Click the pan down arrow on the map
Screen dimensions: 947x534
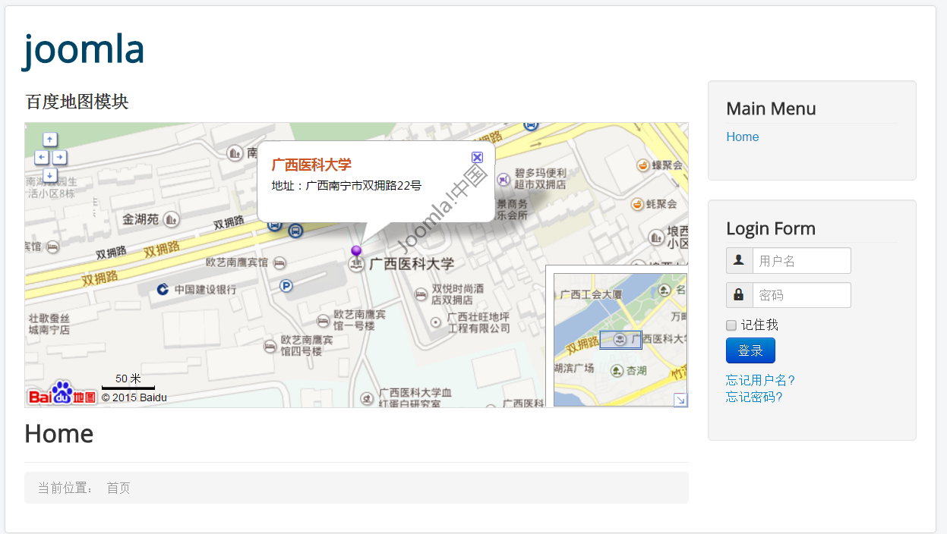(49, 174)
